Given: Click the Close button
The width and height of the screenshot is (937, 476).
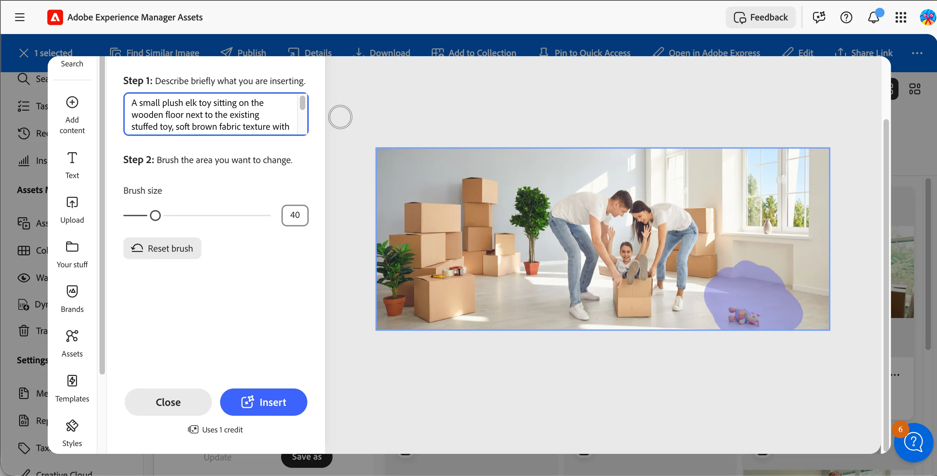Looking at the screenshot, I should pos(168,402).
